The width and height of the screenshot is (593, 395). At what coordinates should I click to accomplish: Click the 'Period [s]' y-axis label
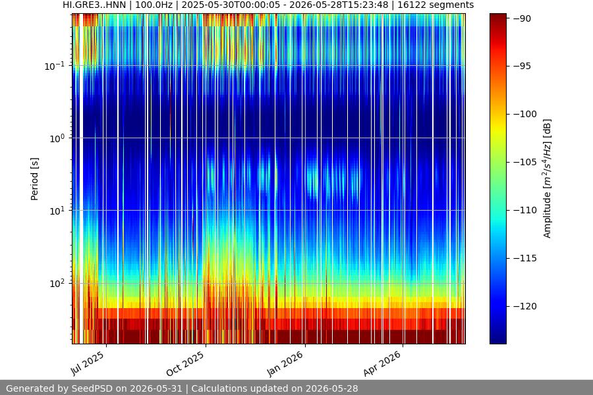click(x=34, y=179)
